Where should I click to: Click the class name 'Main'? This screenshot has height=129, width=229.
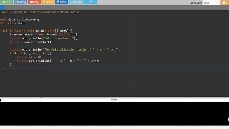pyautogui.click(x=22, y=23)
